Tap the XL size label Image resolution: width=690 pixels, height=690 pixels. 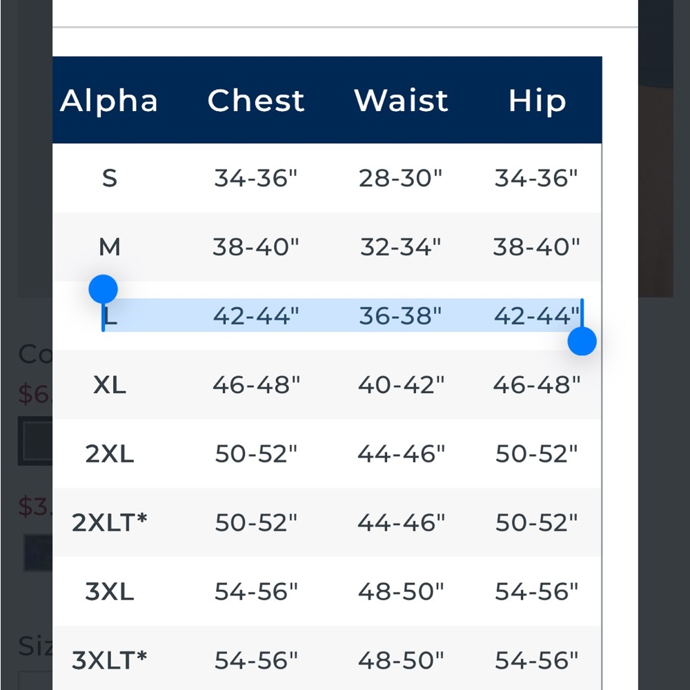pyautogui.click(x=110, y=385)
